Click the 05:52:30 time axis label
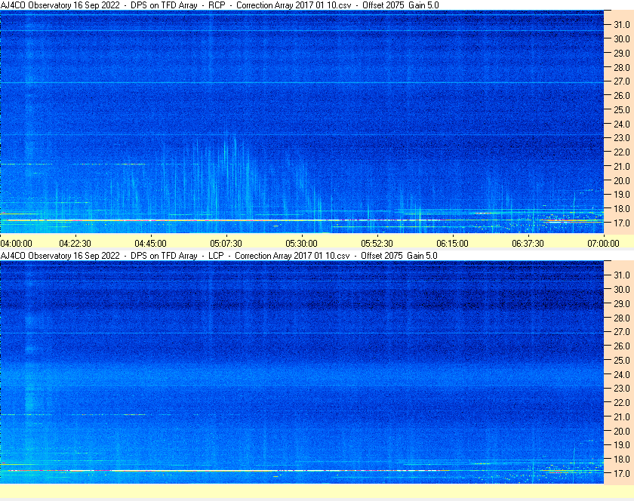This screenshot has width=634, height=501. coord(377,244)
